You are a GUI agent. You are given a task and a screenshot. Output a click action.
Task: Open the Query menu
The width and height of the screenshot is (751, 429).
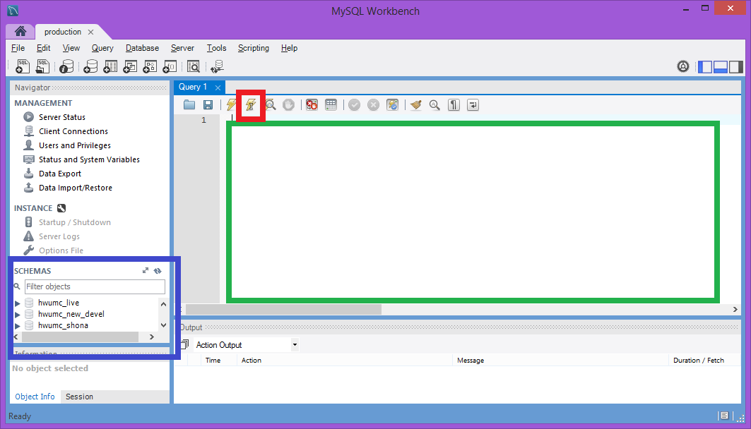(102, 48)
